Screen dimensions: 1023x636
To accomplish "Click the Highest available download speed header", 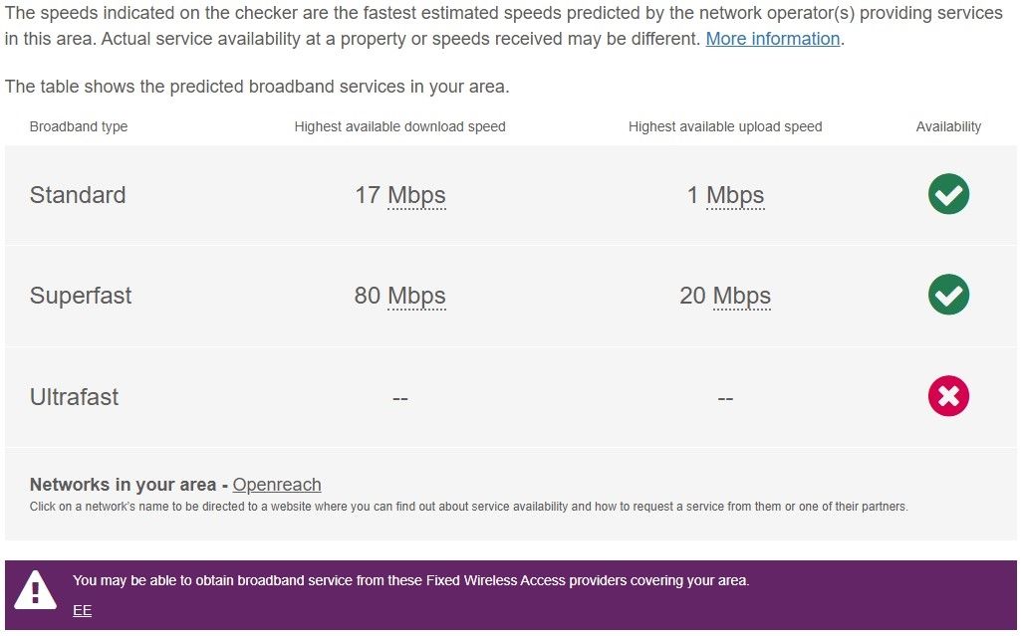I will (399, 126).
